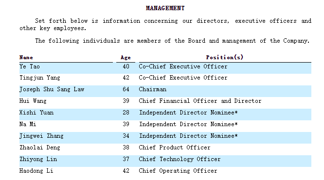324x180 pixels.
Task: Select Joseph Shu Sang Law's name
Action: tap(52, 89)
